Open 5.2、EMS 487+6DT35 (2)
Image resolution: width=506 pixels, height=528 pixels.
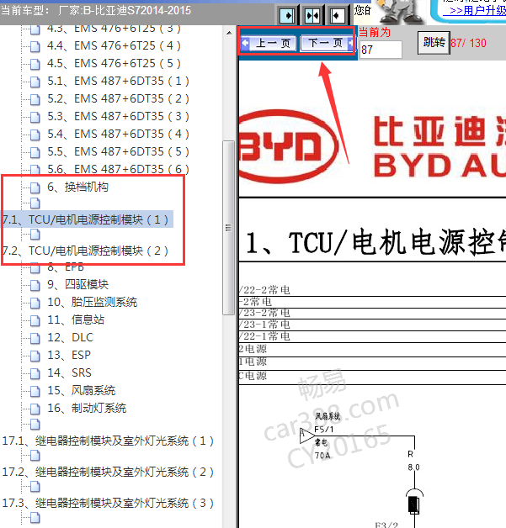tap(118, 98)
